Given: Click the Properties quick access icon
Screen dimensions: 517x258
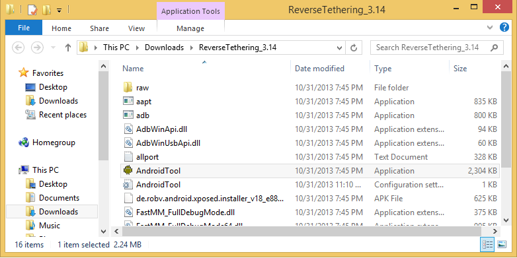Looking at the screenshot, I should click(x=32, y=10).
